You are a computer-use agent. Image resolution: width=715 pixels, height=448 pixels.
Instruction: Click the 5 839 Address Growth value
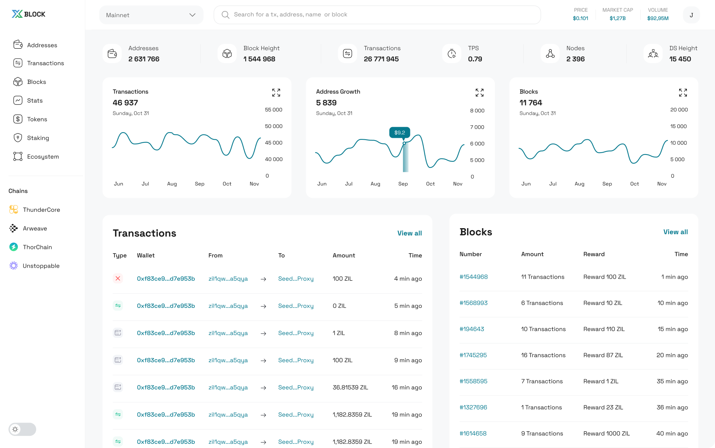(x=326, y=103)
